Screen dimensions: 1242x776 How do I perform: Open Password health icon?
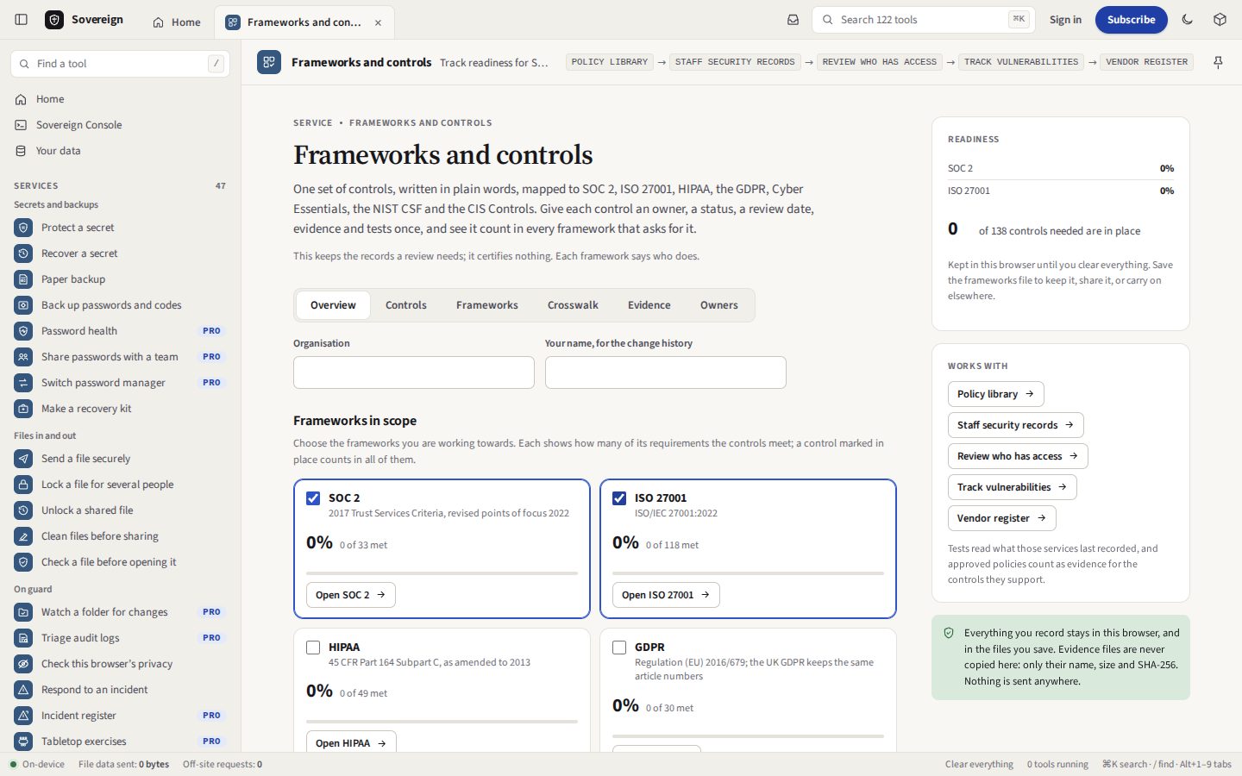point(23,331)
